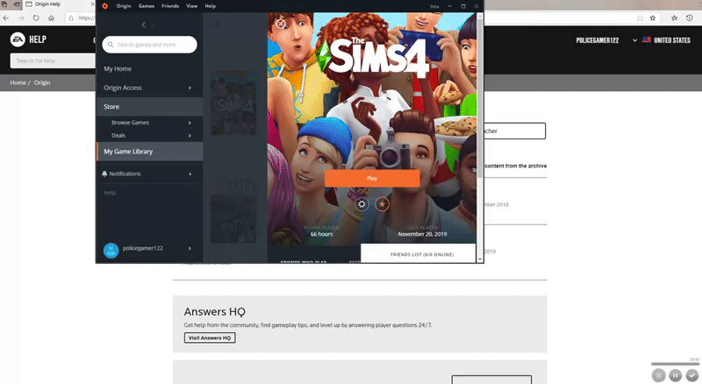Open the browser favorites list icon
Screen dimensions: 702x384
tap(674, 18)
